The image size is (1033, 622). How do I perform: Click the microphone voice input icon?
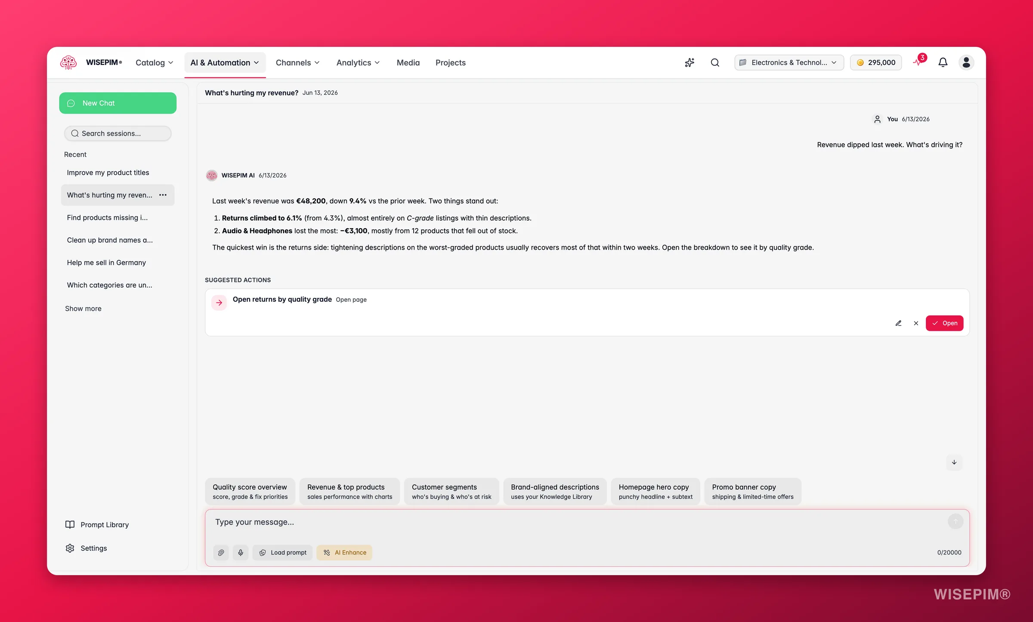[x=241, y=552]
